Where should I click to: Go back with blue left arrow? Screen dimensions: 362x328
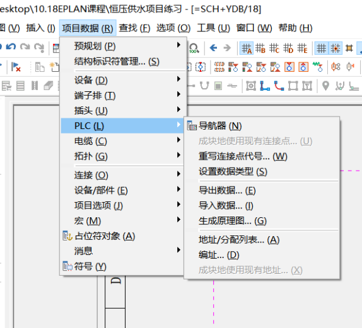[213, 48]
